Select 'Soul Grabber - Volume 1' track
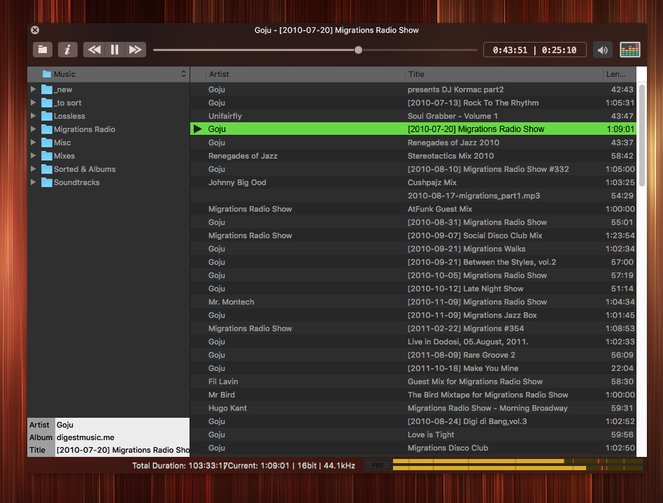663x503 pixels. 413,116
